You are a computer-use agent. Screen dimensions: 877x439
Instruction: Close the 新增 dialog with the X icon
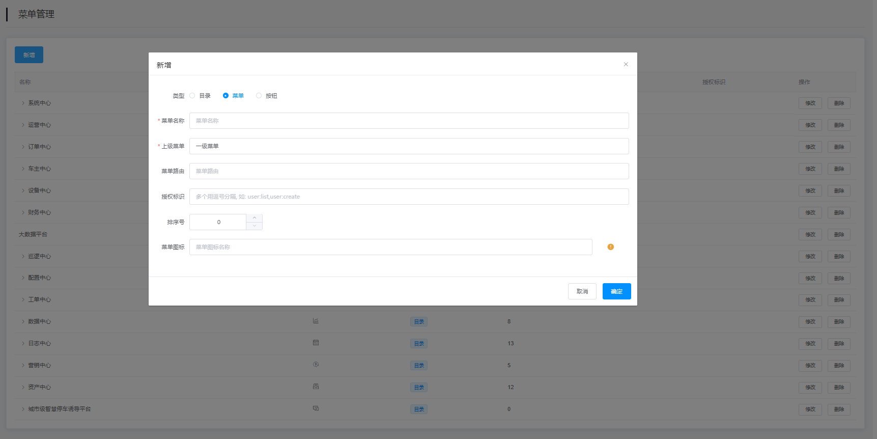[x=626, y=64]
